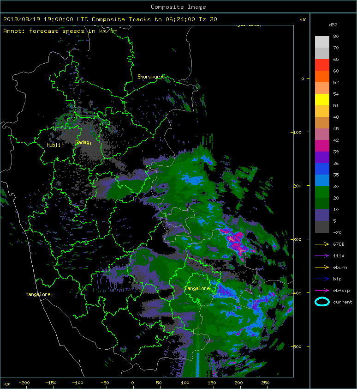Click the dBZ scale heading
This screenshot has width=357, height=389.
tap(333, 25)
